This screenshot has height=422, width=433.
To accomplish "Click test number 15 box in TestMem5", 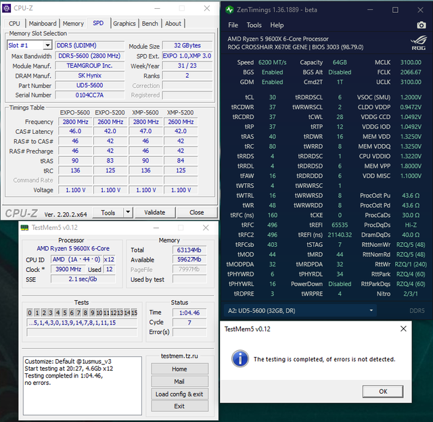I will point(134,312).
